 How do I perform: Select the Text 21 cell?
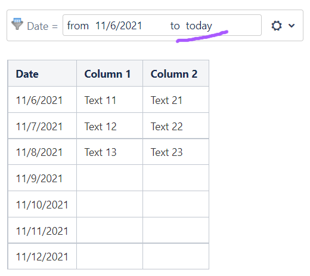pos(176,100)
